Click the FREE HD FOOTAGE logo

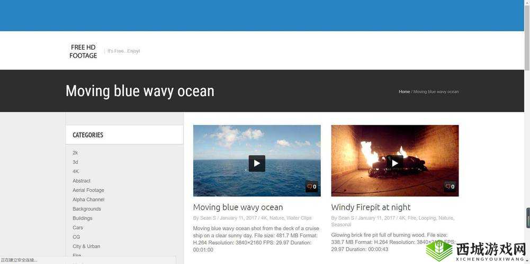click(x=83, y=51)
